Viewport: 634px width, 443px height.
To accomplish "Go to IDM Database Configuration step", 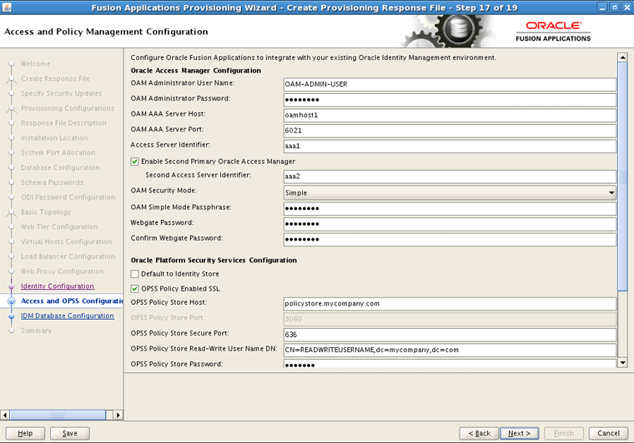I will point(68,316).
